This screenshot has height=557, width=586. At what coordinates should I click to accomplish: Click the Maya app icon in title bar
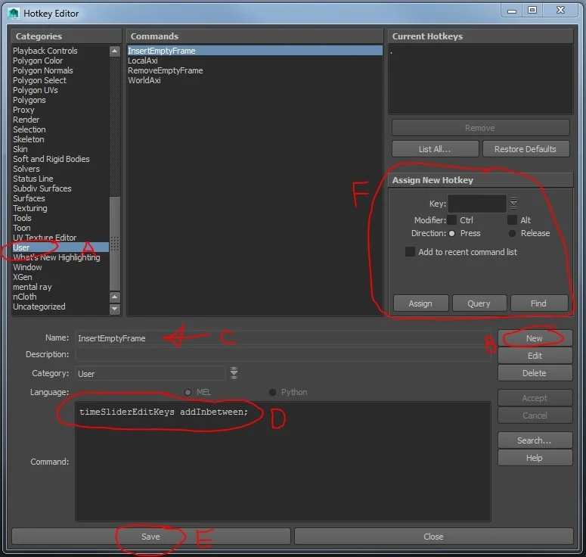[x=14, y=14]
